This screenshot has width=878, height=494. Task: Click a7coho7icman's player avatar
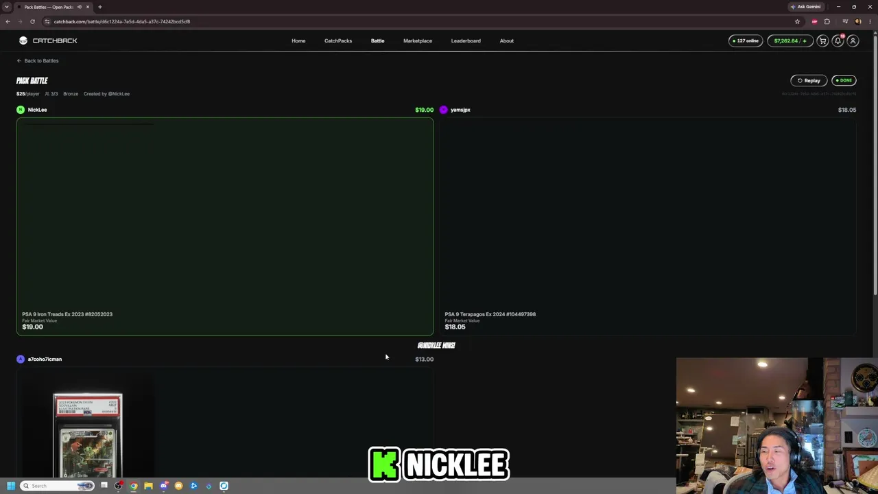tap(21, 359)
